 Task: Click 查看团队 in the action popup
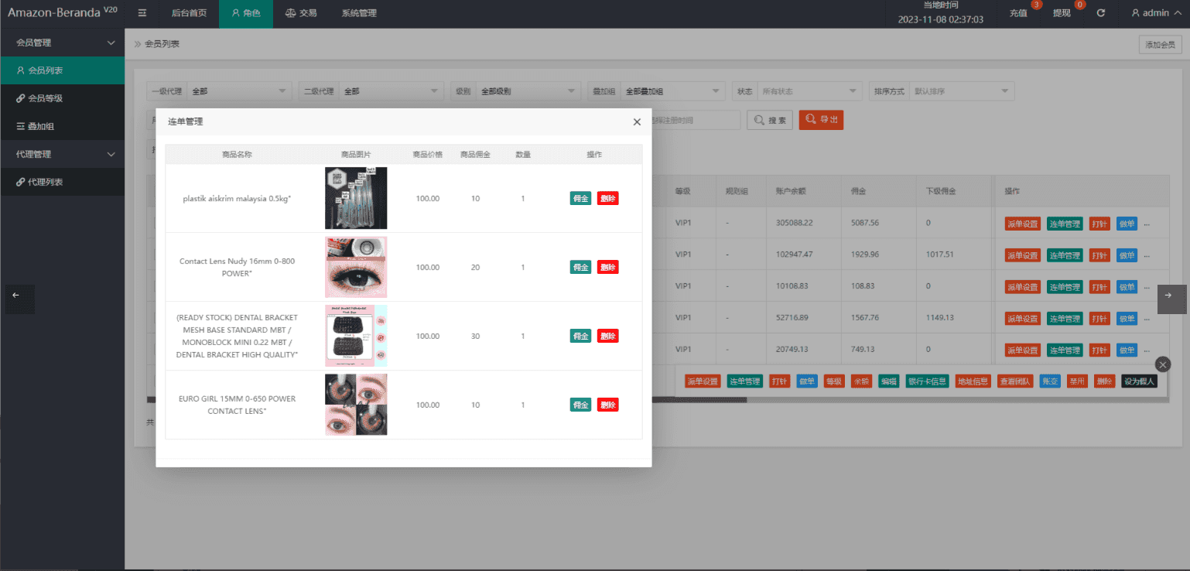[1015, 381]
